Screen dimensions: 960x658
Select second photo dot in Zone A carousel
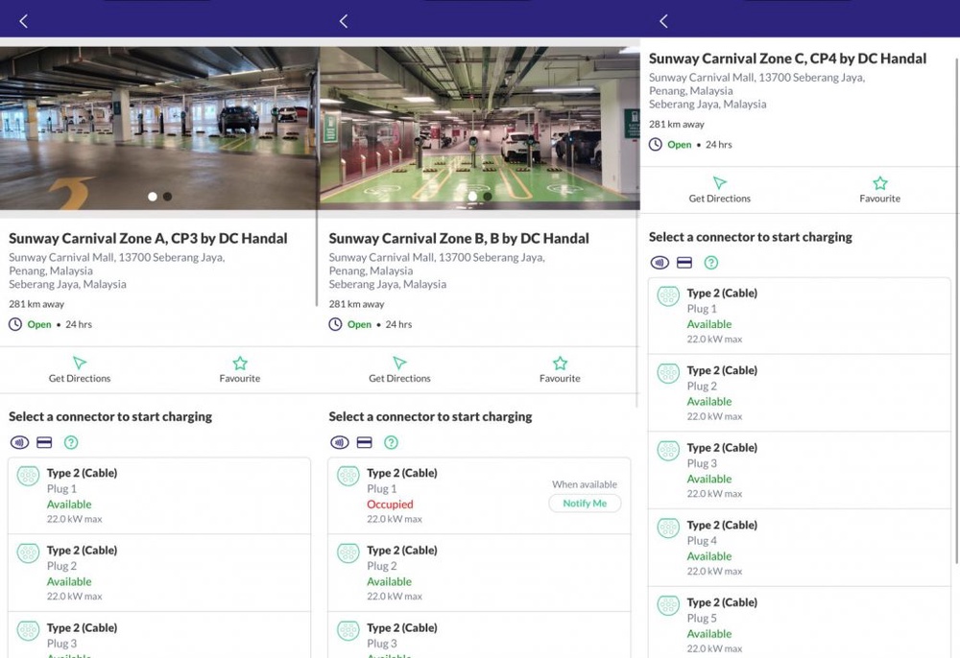click(167, 197)
